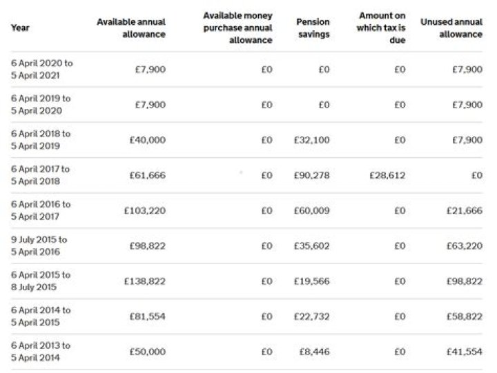Screen dimensions: 497x373
Task: Click the 6 April 2018 to 5 April 2019 label
Action: point(41,140)
